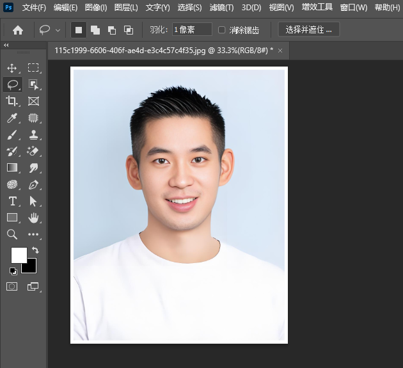Switch foreground and background colors
The image size is (403, 368).
coord(35,250)
